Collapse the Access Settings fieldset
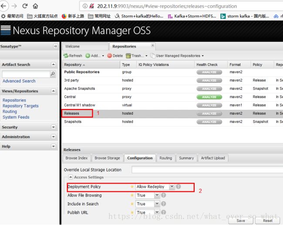This screenshot has width=283, height=225. (x=71, y=177)
